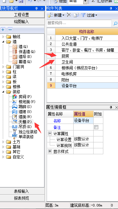
Task: Select the 墙面(W) wall surface icon
Action: click(15, 117)
